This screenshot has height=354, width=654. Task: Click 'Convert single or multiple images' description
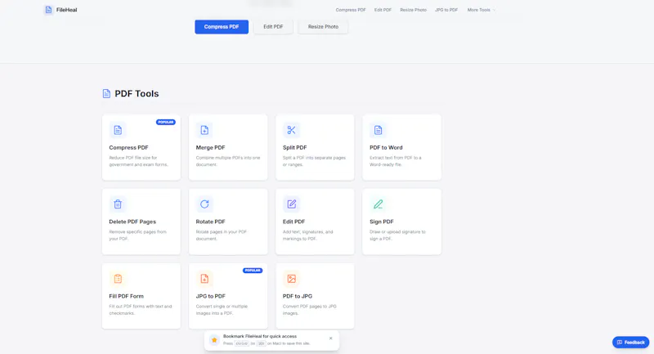[x=222, y=309]
